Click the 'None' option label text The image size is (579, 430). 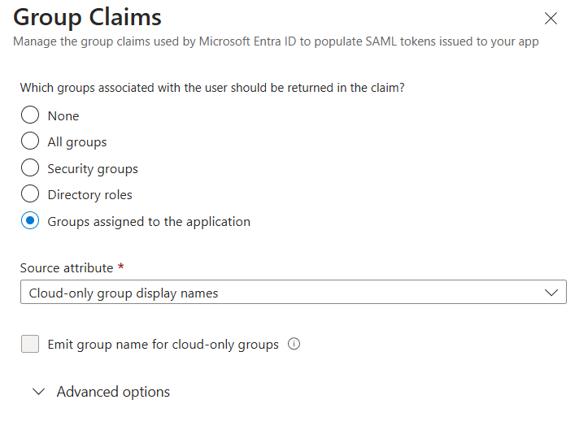point(63,116)
